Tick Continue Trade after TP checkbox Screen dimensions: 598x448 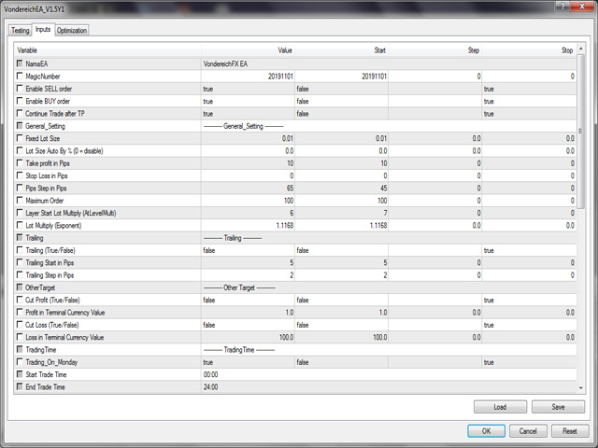pyautogui.click(x=20, y=113)
